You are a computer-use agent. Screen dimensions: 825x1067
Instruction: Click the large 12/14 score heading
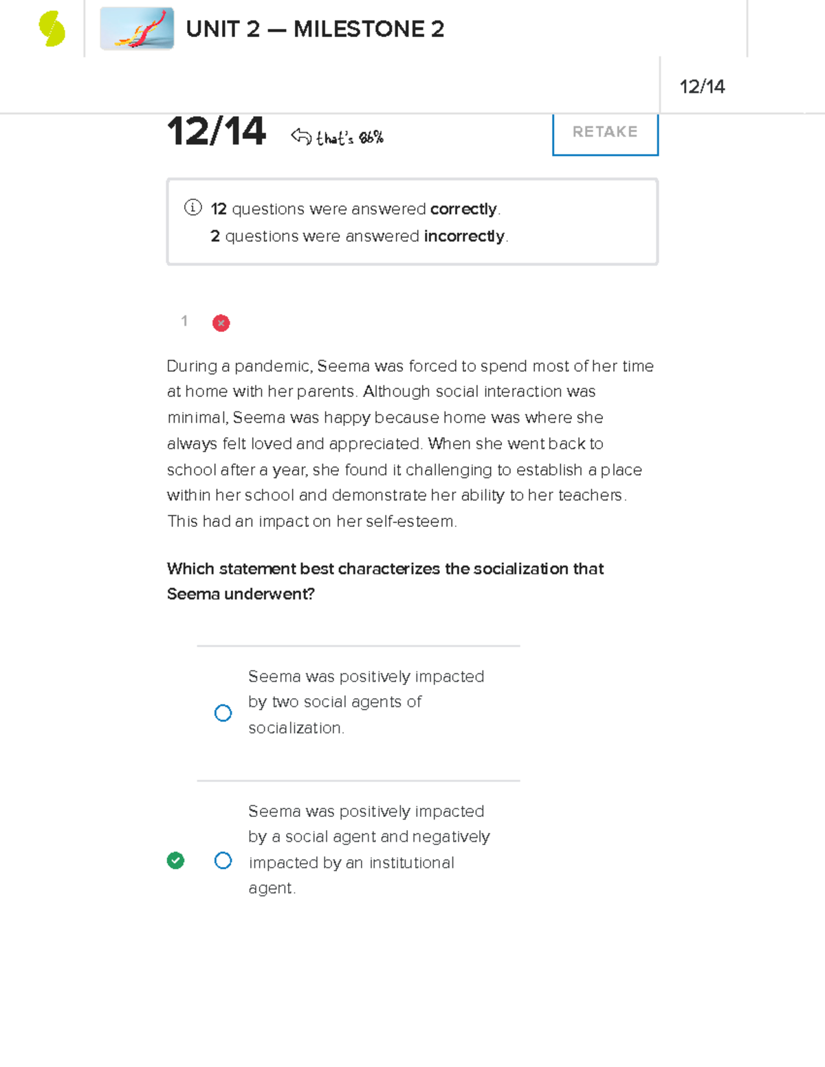[x=216, y=131]
